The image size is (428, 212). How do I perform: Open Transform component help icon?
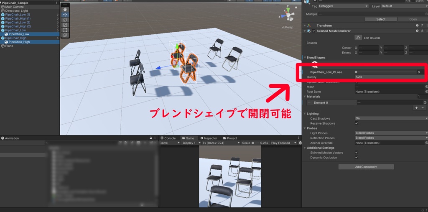pos(417,26)
